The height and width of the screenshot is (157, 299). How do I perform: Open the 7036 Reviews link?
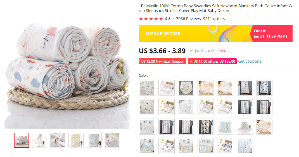[188, 19]
